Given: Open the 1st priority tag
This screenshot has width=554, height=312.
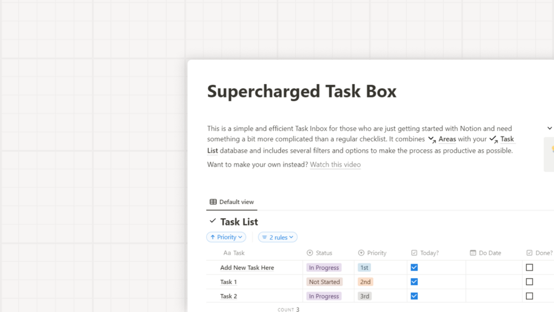Looking at the screenshot, I should pyautogui.click(x=364, y=267).
